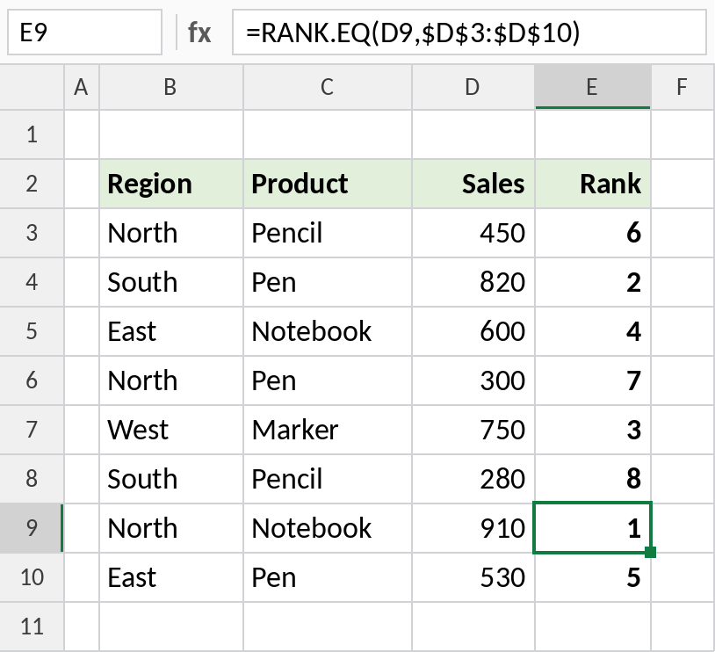This screenshot has width=715, height=652.
Task: Select the rank cell showing 3
Action: point(593,430)
